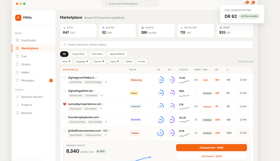Image resolution: width=280 pixels, height=161 pixels.
Task: Sort by Traffic column header
Action: [x=184, y=70]
